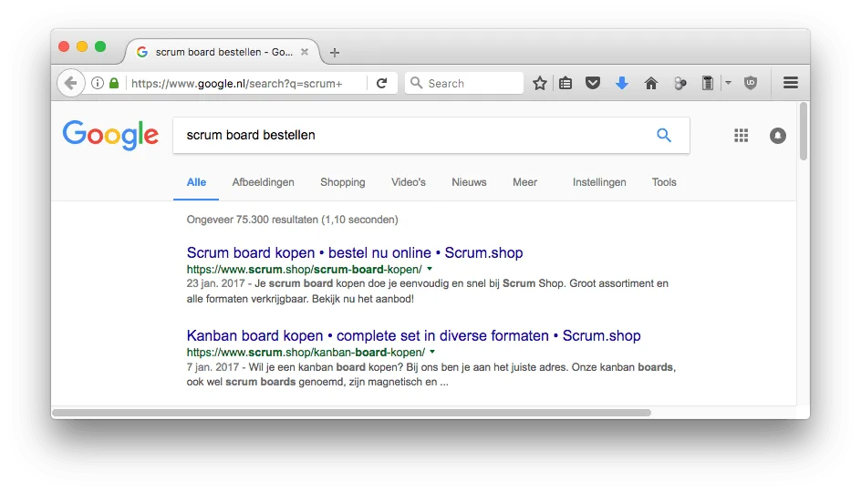The width and height of the screenshot is (861, 492).
Task: Select the 'scrum board bestellen' browser tab
Action: (x=223, y=52)
